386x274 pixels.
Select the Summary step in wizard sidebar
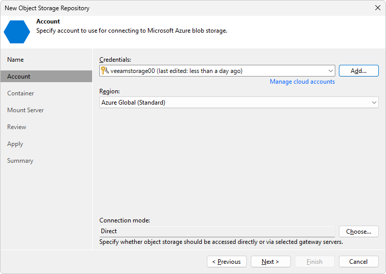coord(20,161)
